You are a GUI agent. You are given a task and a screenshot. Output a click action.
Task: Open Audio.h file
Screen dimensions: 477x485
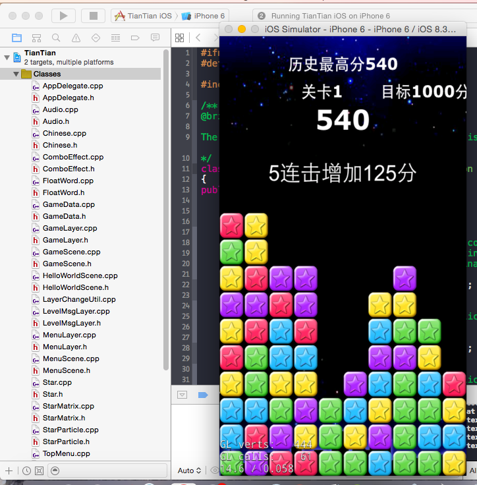(x=56, y=121)
